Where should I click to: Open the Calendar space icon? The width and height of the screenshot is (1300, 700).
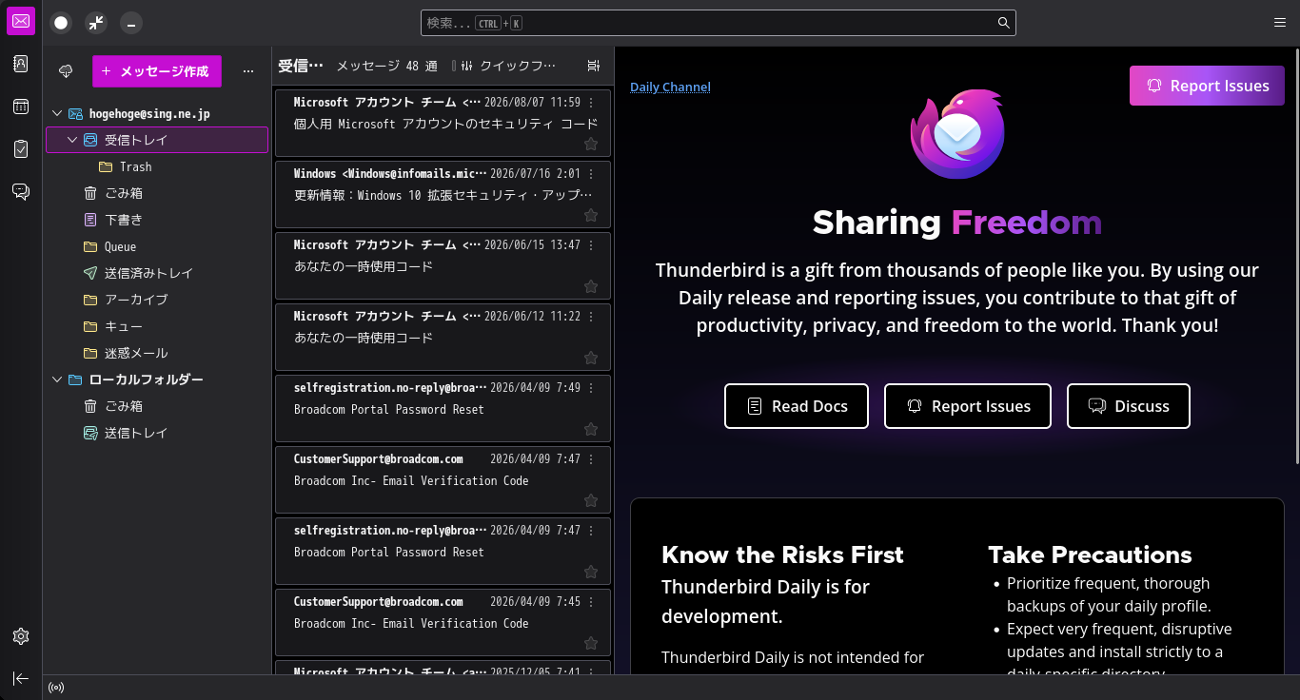coord(21,107)
